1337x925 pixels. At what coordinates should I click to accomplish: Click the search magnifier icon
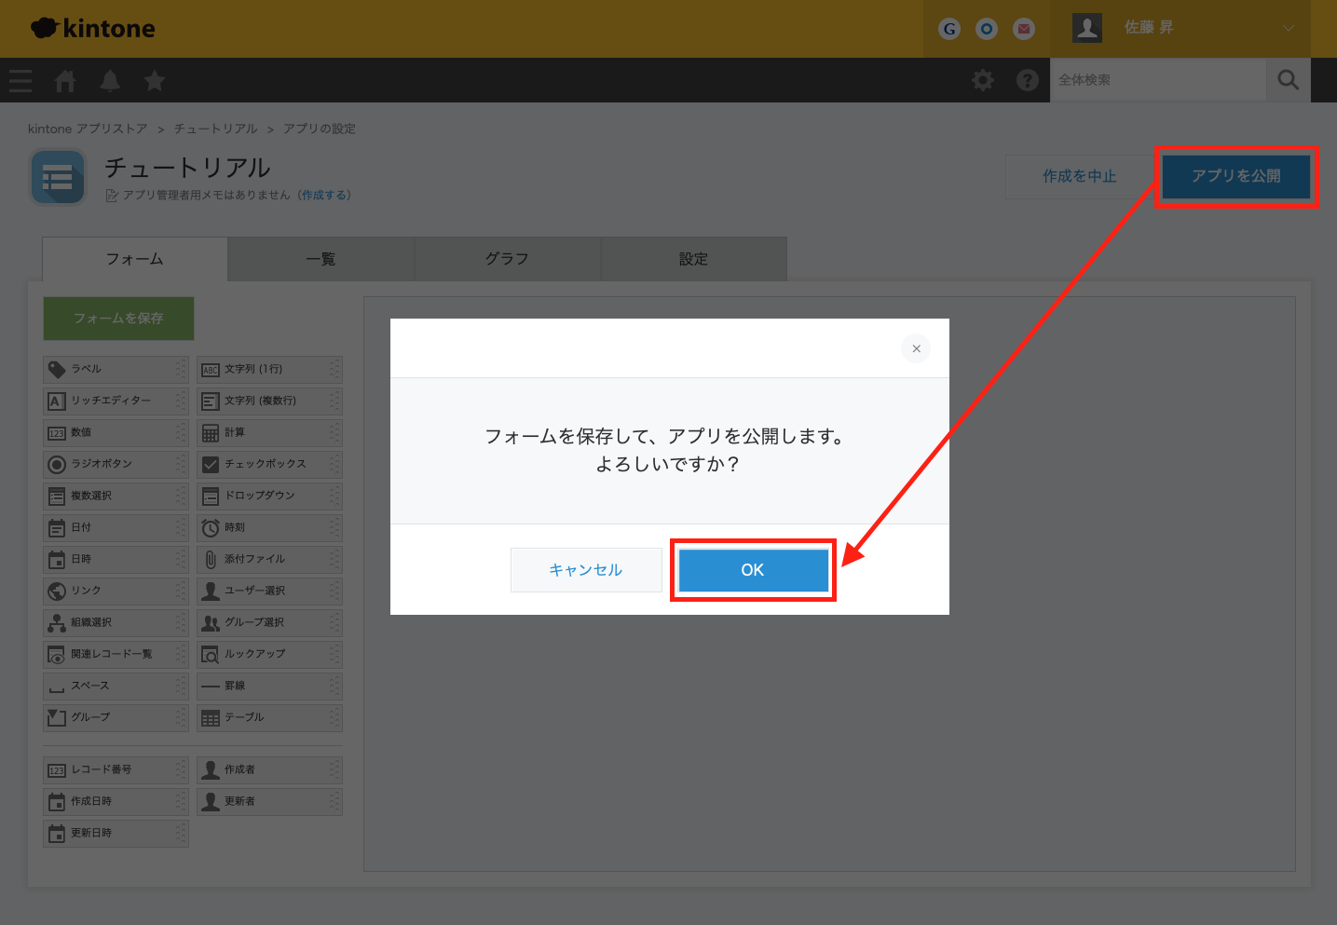1288,81
